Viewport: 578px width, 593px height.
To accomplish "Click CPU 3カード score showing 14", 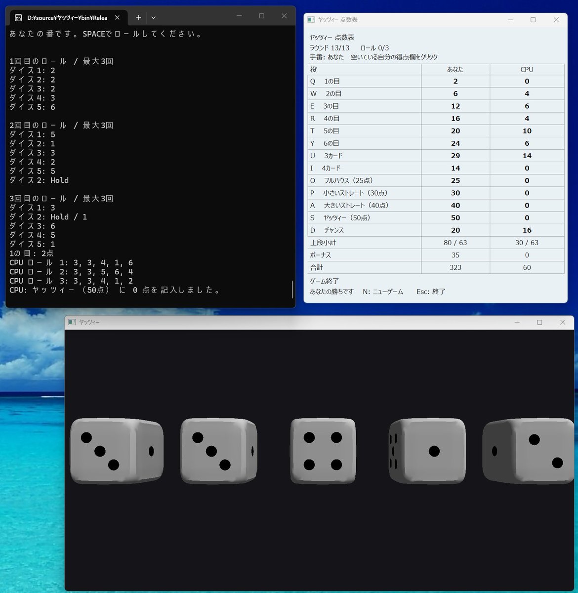I will coord(527,156).
